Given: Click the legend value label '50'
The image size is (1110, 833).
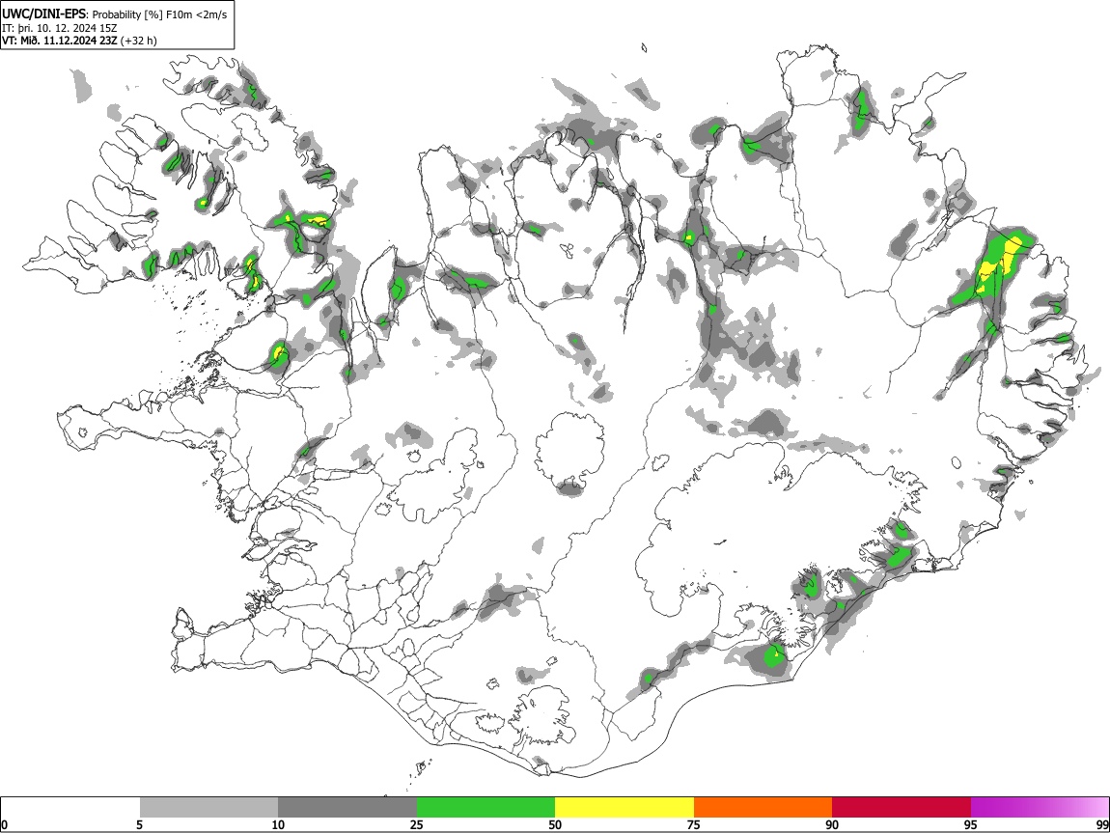Looking at the screenshot, I should point(555,824).
